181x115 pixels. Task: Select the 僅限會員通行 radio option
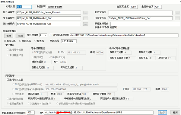15,104
